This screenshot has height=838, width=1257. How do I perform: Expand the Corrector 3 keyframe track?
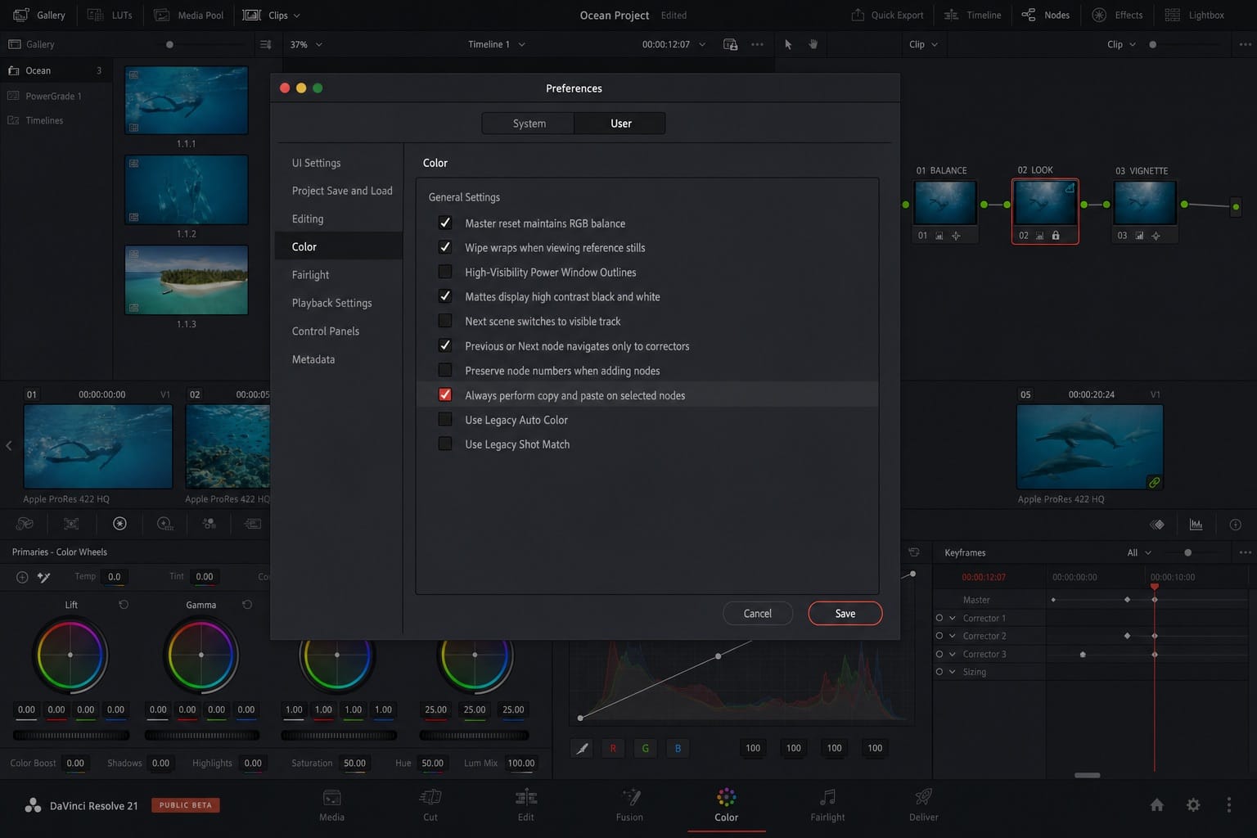pos(953,654)
